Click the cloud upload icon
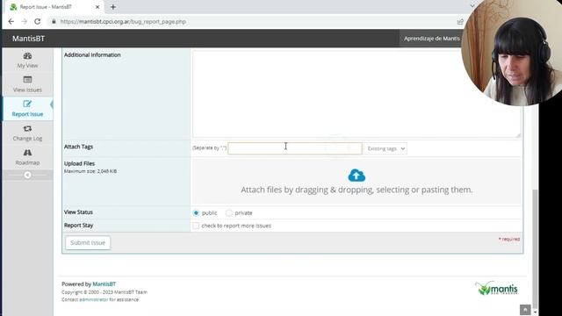The width and height of the screenshot is (562, 316). pos(357,176)
